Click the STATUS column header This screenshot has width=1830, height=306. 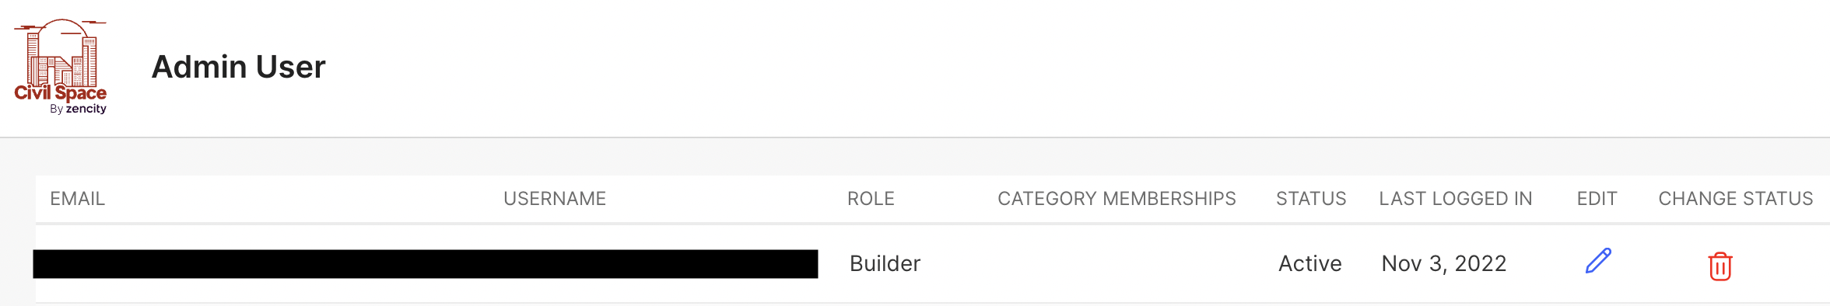(x=1311, y=199)
